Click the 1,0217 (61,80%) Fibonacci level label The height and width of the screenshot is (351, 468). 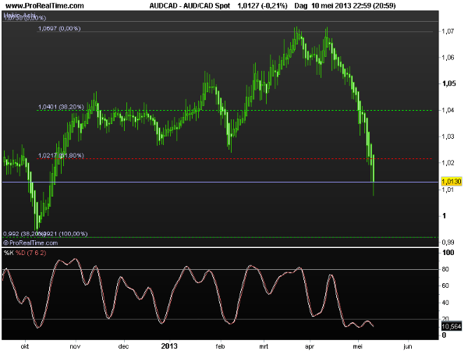[x=60, y=155]
